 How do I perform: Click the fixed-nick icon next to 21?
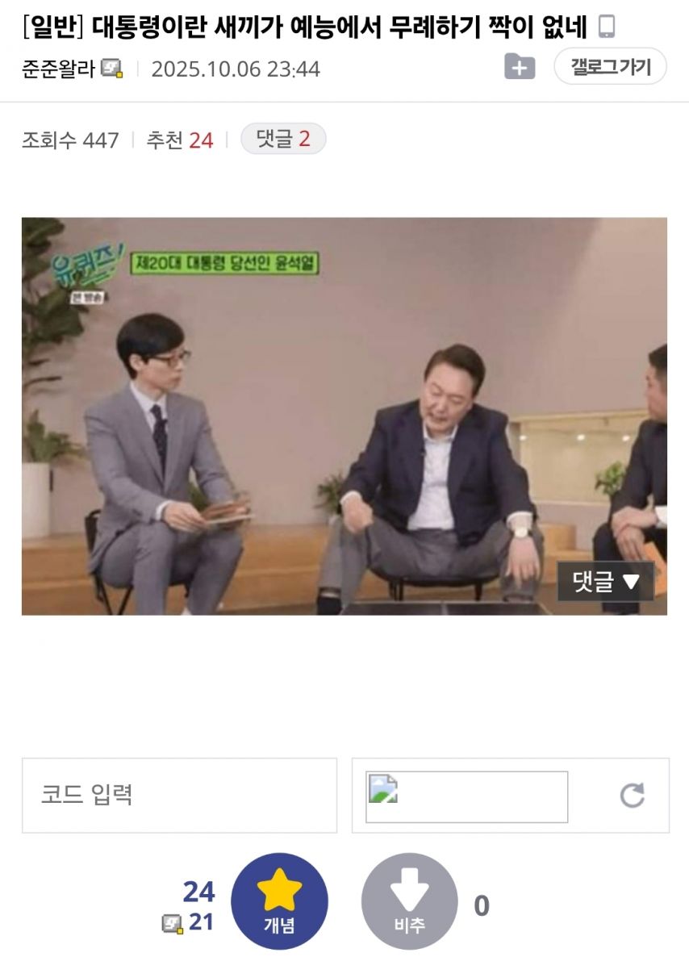173,924
